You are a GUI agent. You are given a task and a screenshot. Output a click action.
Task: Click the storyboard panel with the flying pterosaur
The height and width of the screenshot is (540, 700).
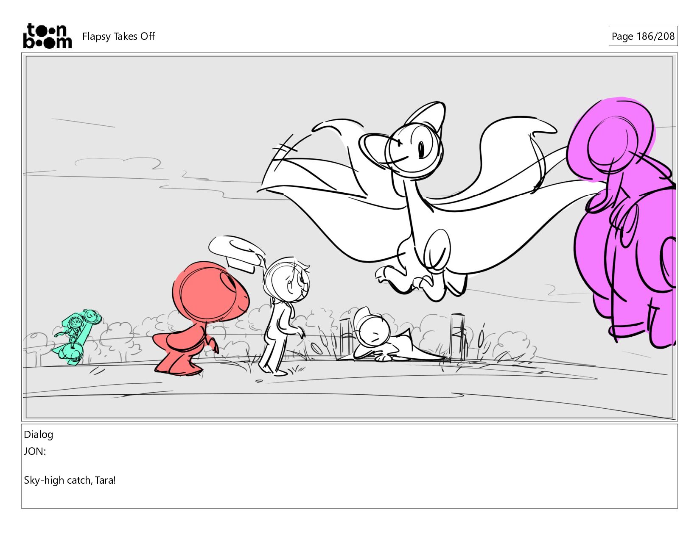[349, 237]
